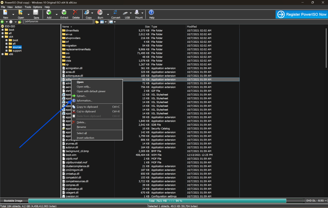The width and height of the screenshot is (328, 208).
Task: Click the USB drive toolbar icon
Action: click(126, 13)
